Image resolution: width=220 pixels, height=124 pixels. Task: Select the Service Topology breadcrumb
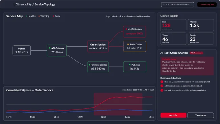tap(45, 4)
